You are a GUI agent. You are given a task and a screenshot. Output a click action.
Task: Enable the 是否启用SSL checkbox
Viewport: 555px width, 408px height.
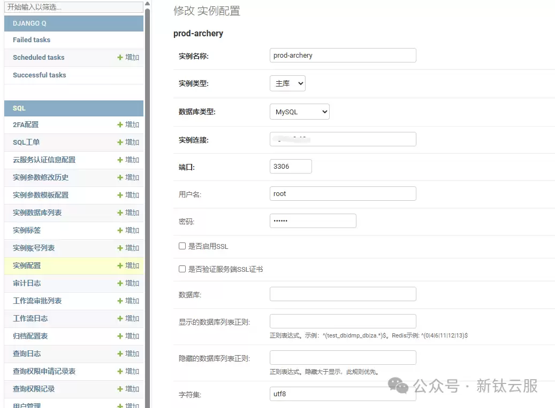click(x=183, y=246)
